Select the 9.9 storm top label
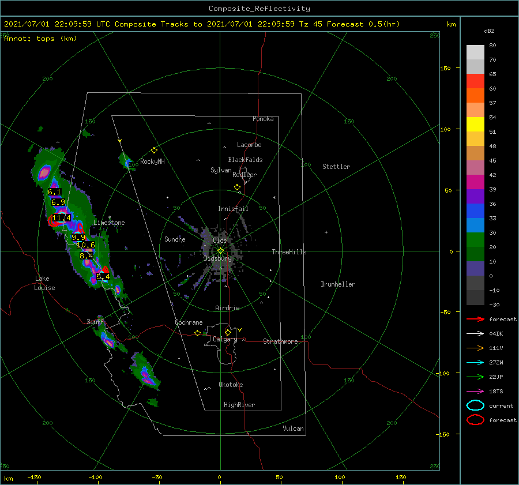 (78, 238)
